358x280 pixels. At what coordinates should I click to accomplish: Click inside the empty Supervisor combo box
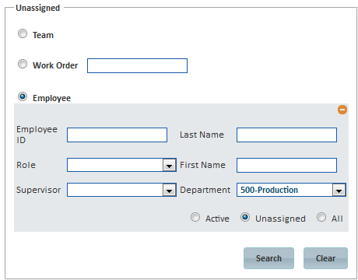click(115, 190)
